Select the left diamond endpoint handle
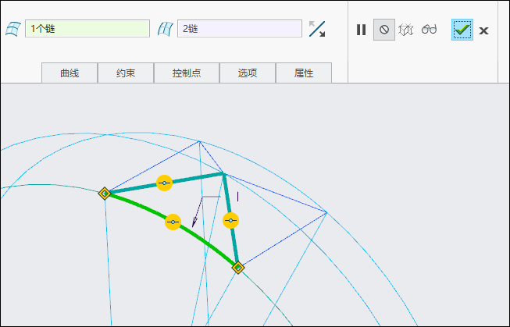Screen dimensions: 510x327 [105, 194]
